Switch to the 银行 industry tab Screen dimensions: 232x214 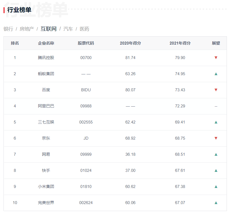(x=8, y=29)
